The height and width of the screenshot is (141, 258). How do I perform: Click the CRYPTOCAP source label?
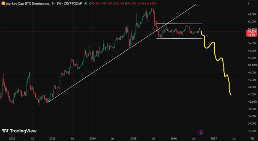[x=72, y=3]
